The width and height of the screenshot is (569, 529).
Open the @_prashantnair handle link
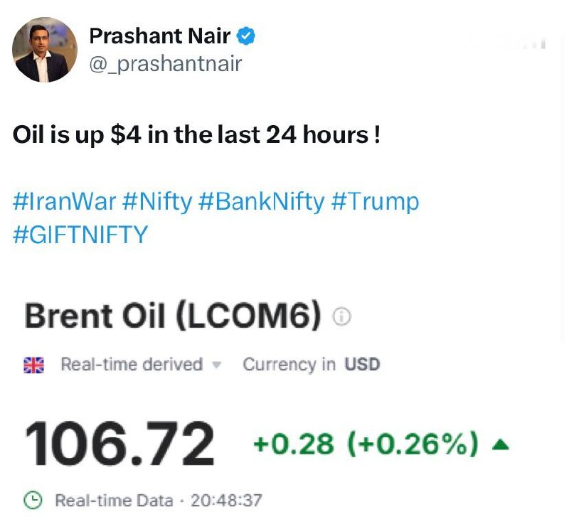pyautogui.click(x=166, y=64)
